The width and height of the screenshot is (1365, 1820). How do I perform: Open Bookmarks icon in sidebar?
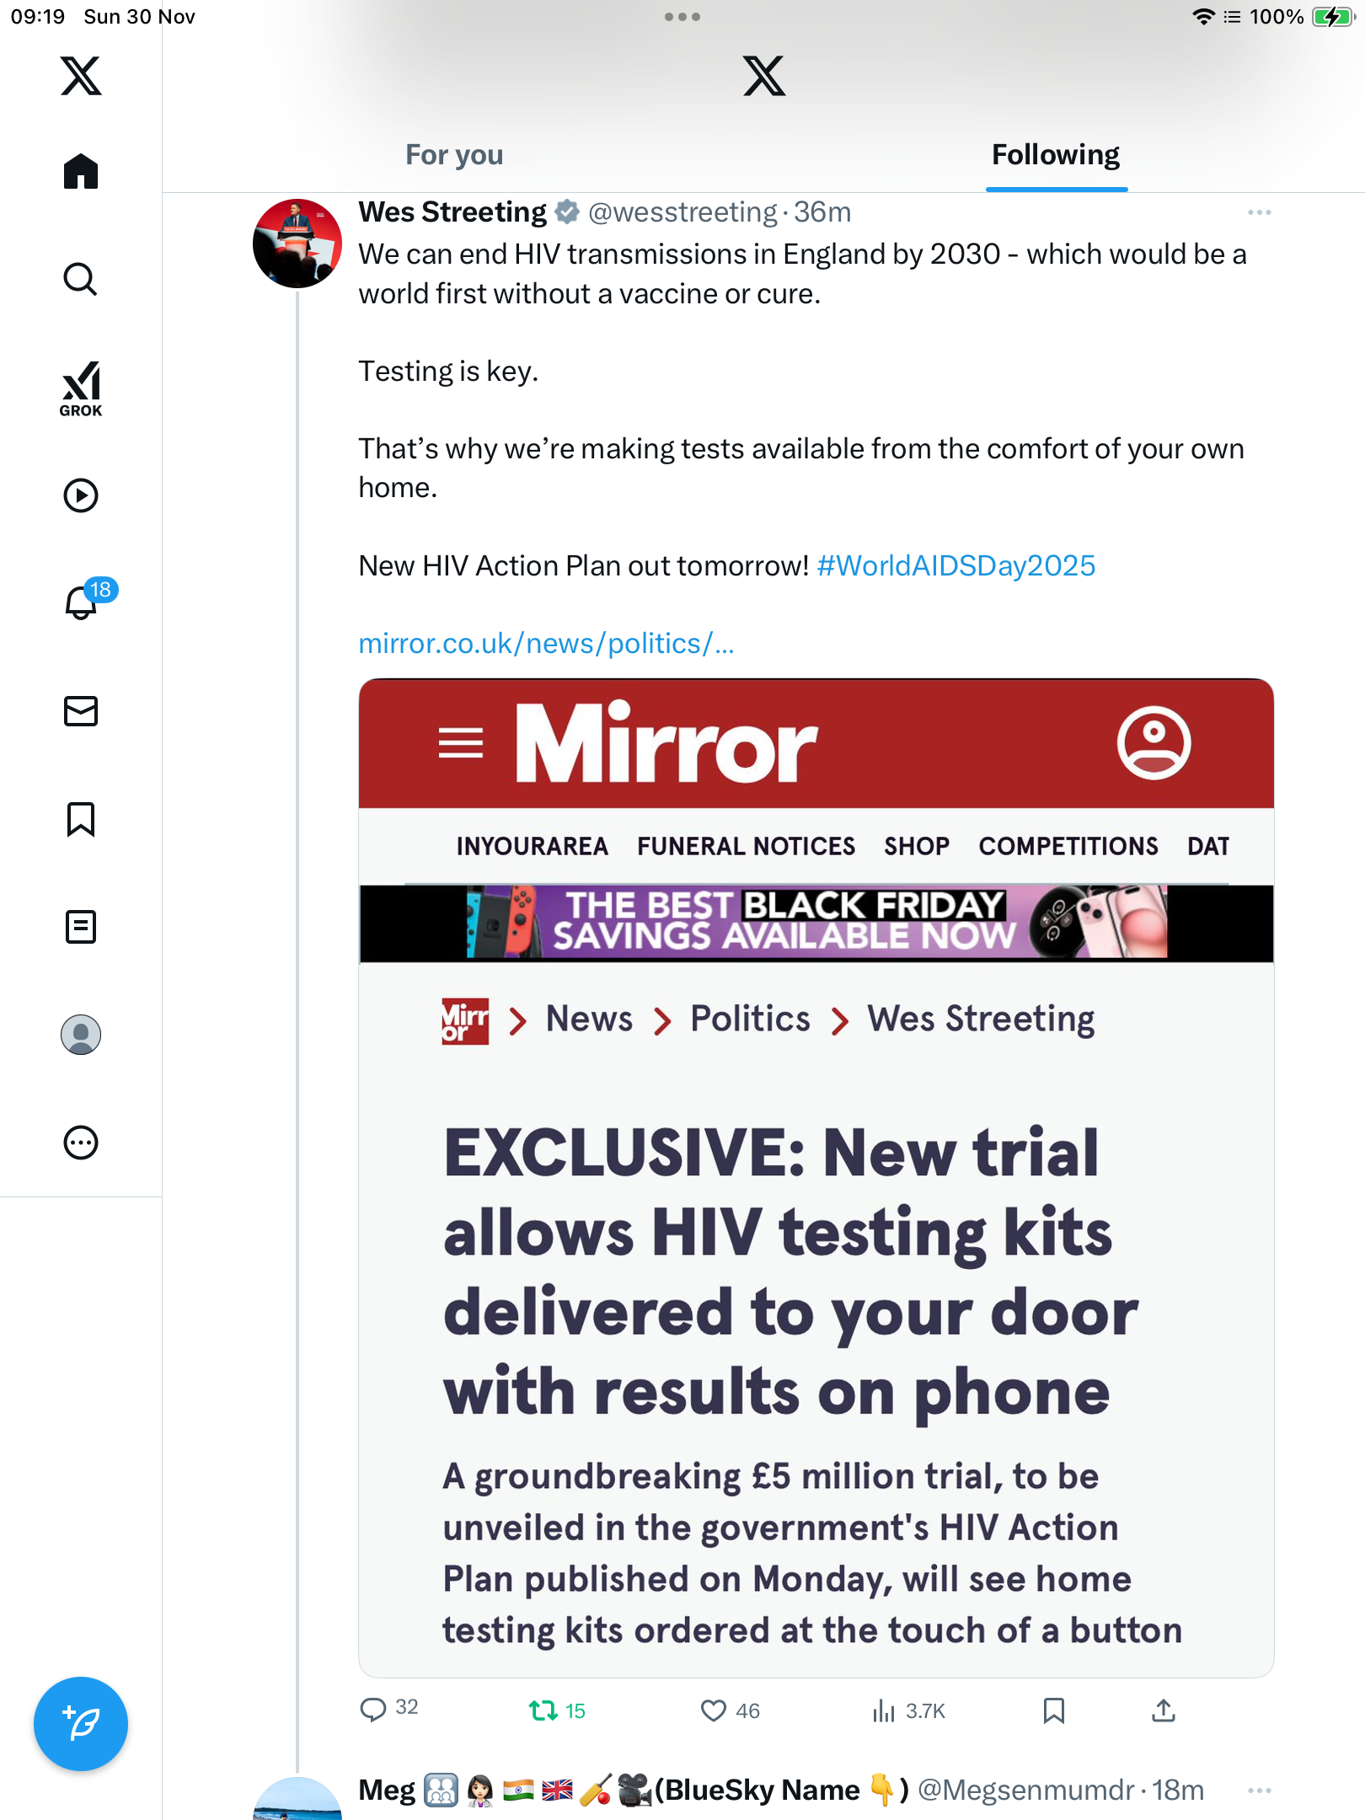[x=81, y=819]
